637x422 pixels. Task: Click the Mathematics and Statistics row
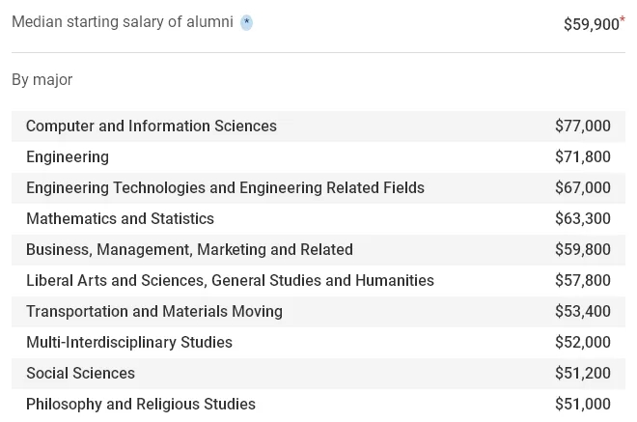(x=318, y=218)
